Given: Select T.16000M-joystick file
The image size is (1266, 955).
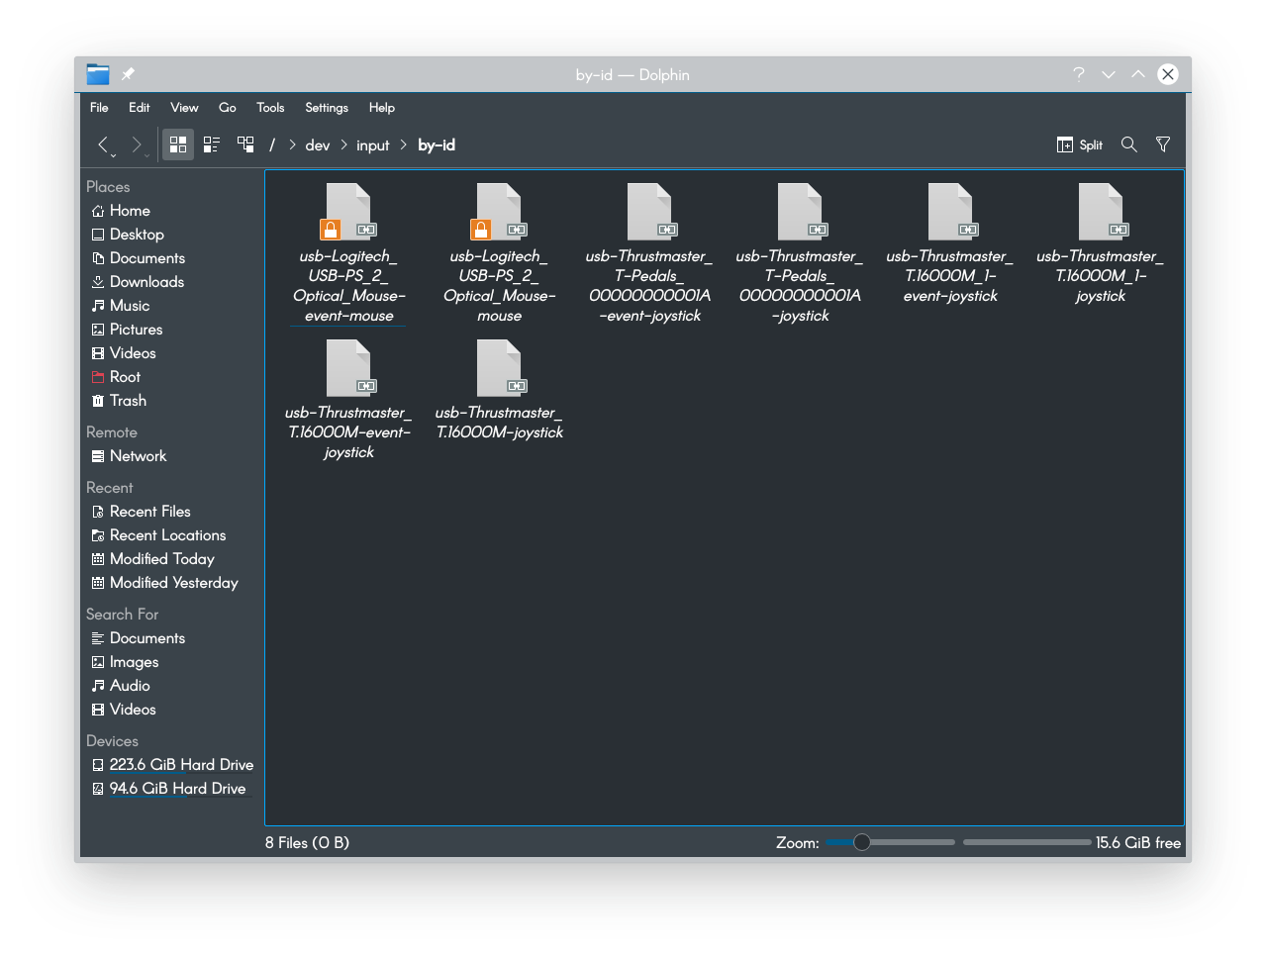Looking at the screenshot, I should tap(499, 391).
